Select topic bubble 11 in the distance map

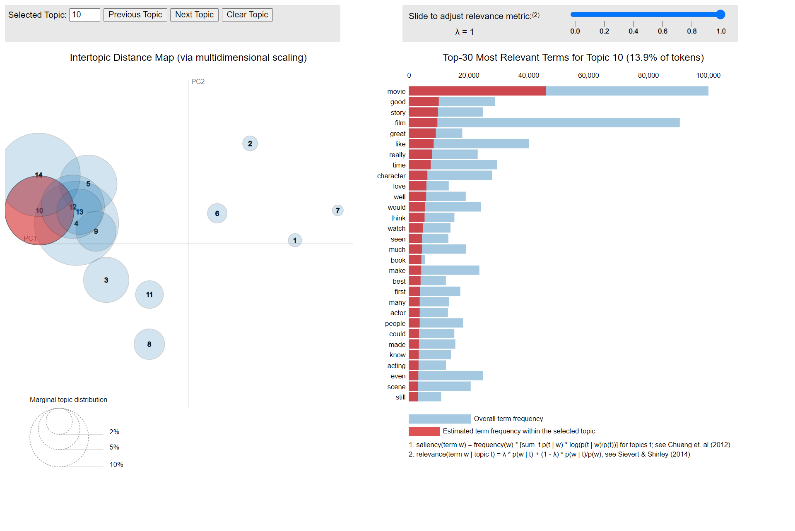pos(149,294)
